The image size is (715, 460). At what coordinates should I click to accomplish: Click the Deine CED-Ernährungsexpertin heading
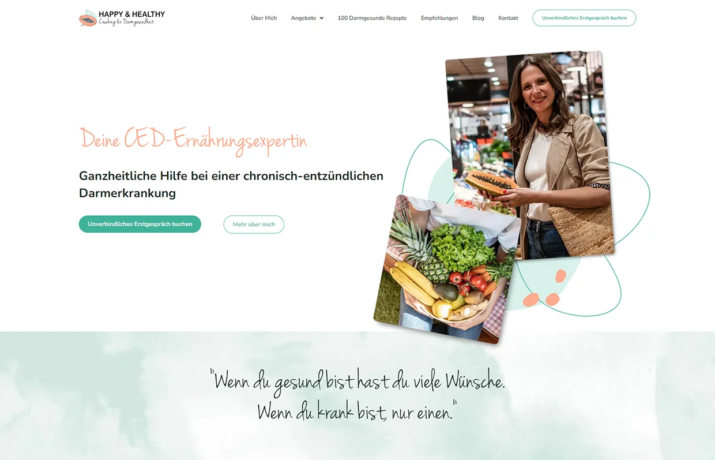(193, 140)
